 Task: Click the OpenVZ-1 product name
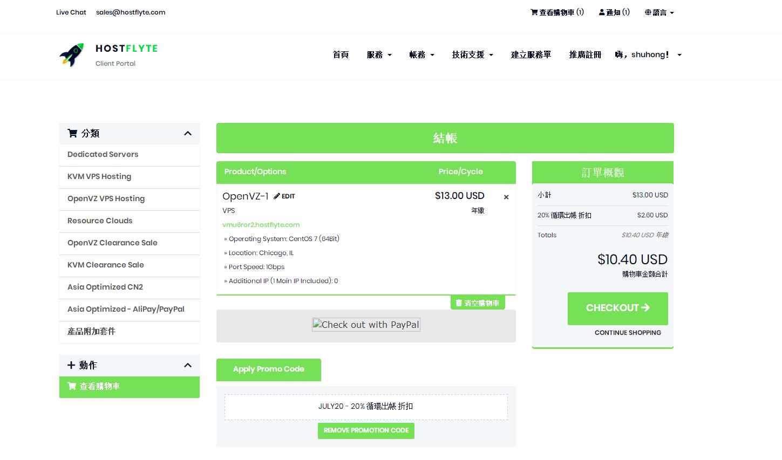246,196
